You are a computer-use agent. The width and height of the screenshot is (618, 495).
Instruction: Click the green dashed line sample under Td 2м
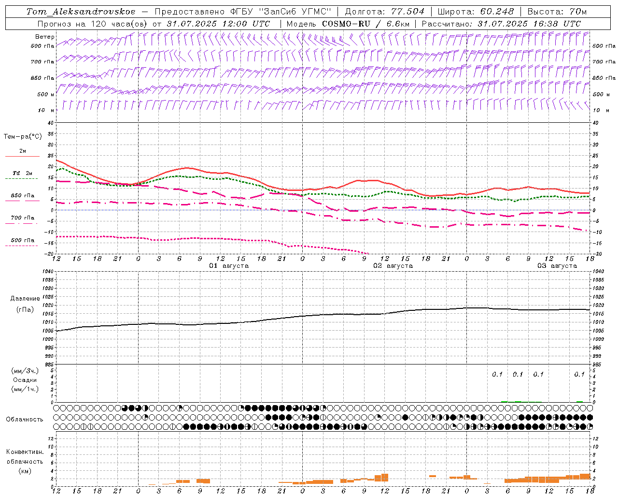coord(21,179)
